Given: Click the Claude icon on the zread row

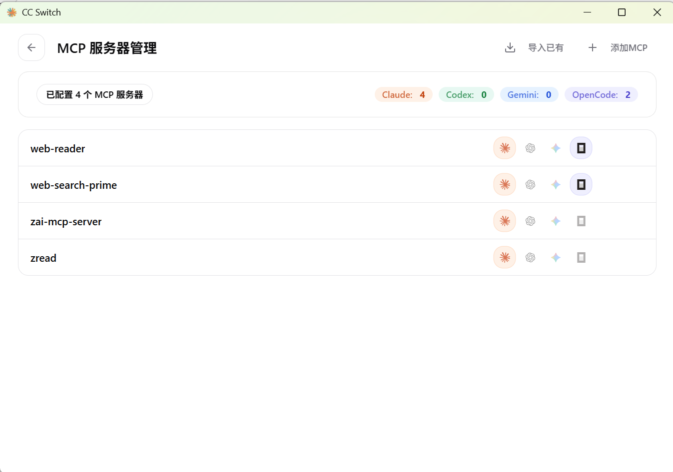Looking at the screenshot, I should coord(504,257).
